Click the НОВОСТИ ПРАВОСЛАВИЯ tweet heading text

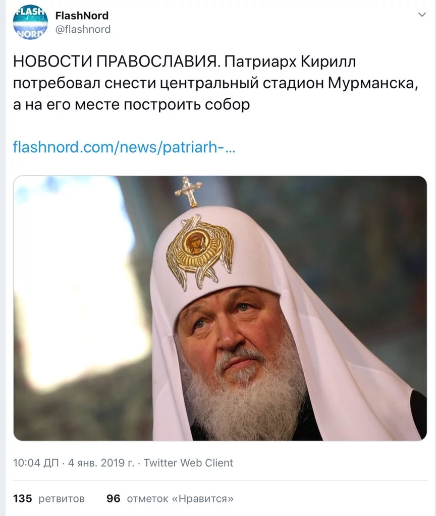coord(116,62)
